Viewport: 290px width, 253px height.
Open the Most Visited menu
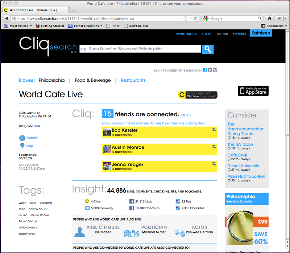(18, 26)
